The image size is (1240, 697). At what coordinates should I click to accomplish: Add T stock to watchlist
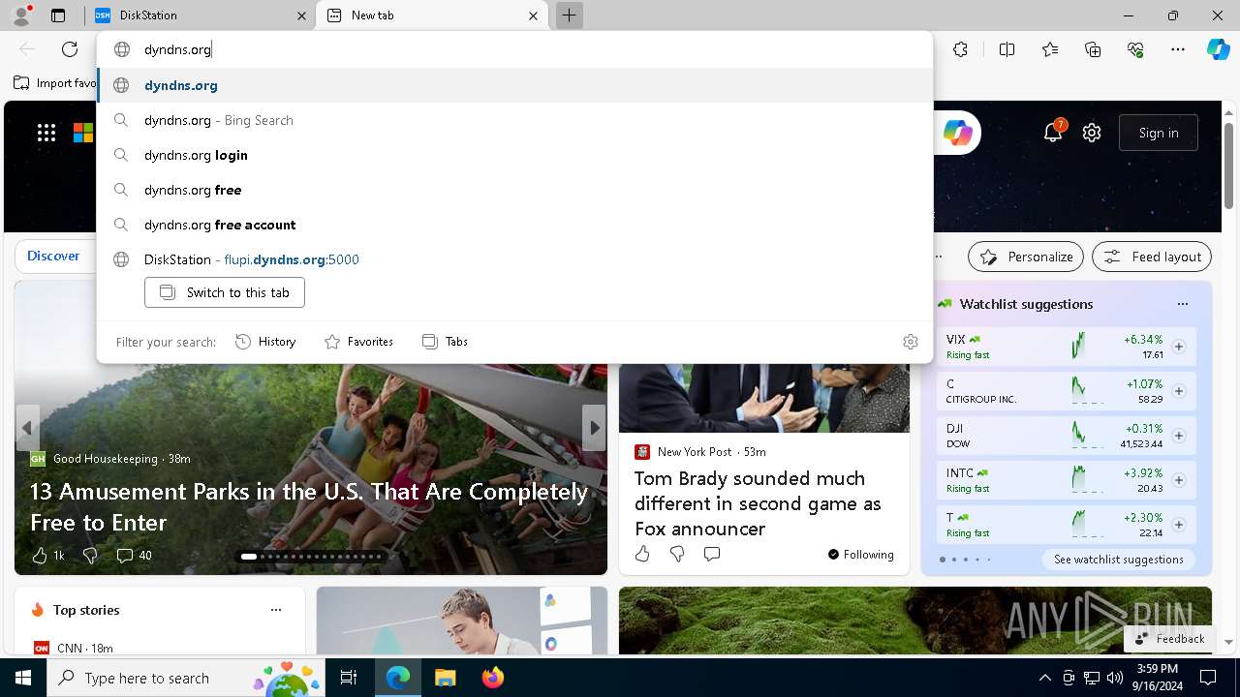1178,525
